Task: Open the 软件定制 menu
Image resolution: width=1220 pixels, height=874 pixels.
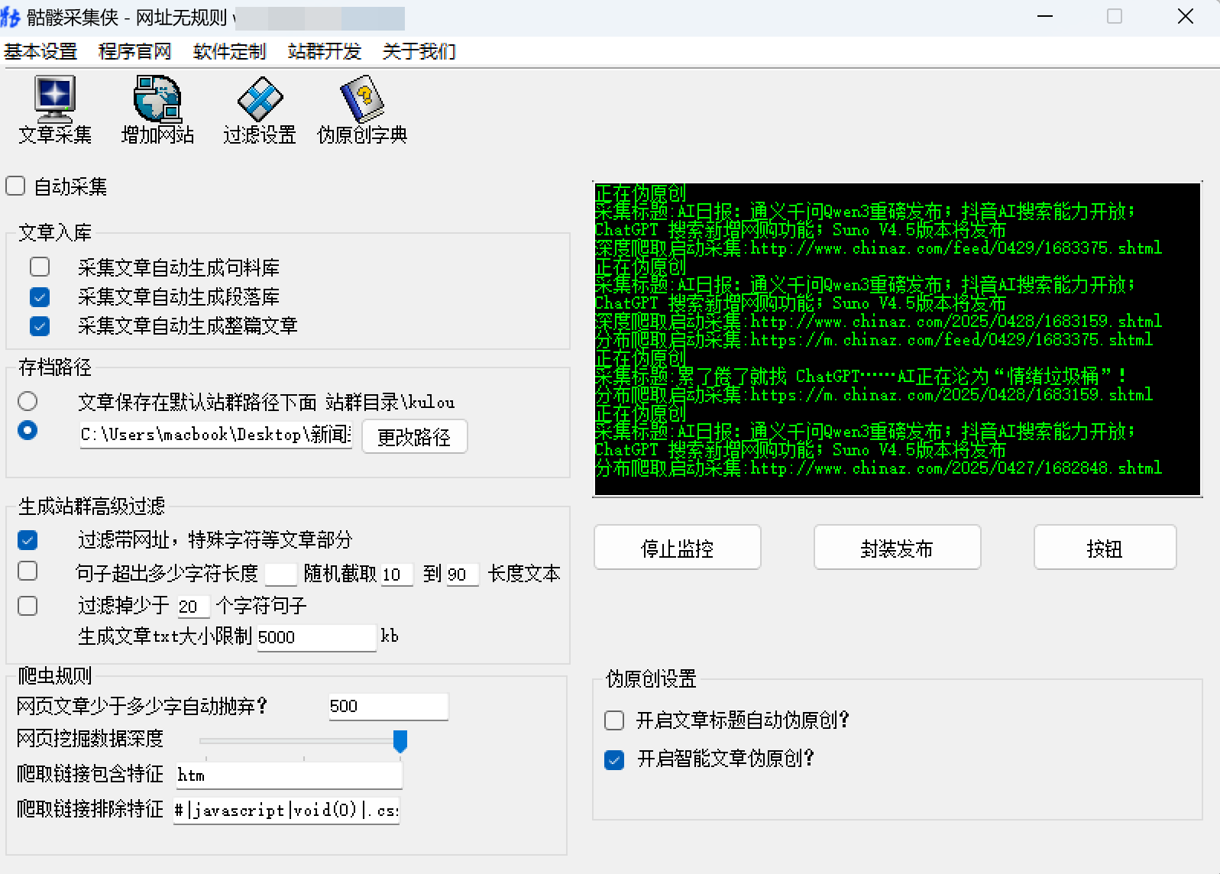Action: 230,52
